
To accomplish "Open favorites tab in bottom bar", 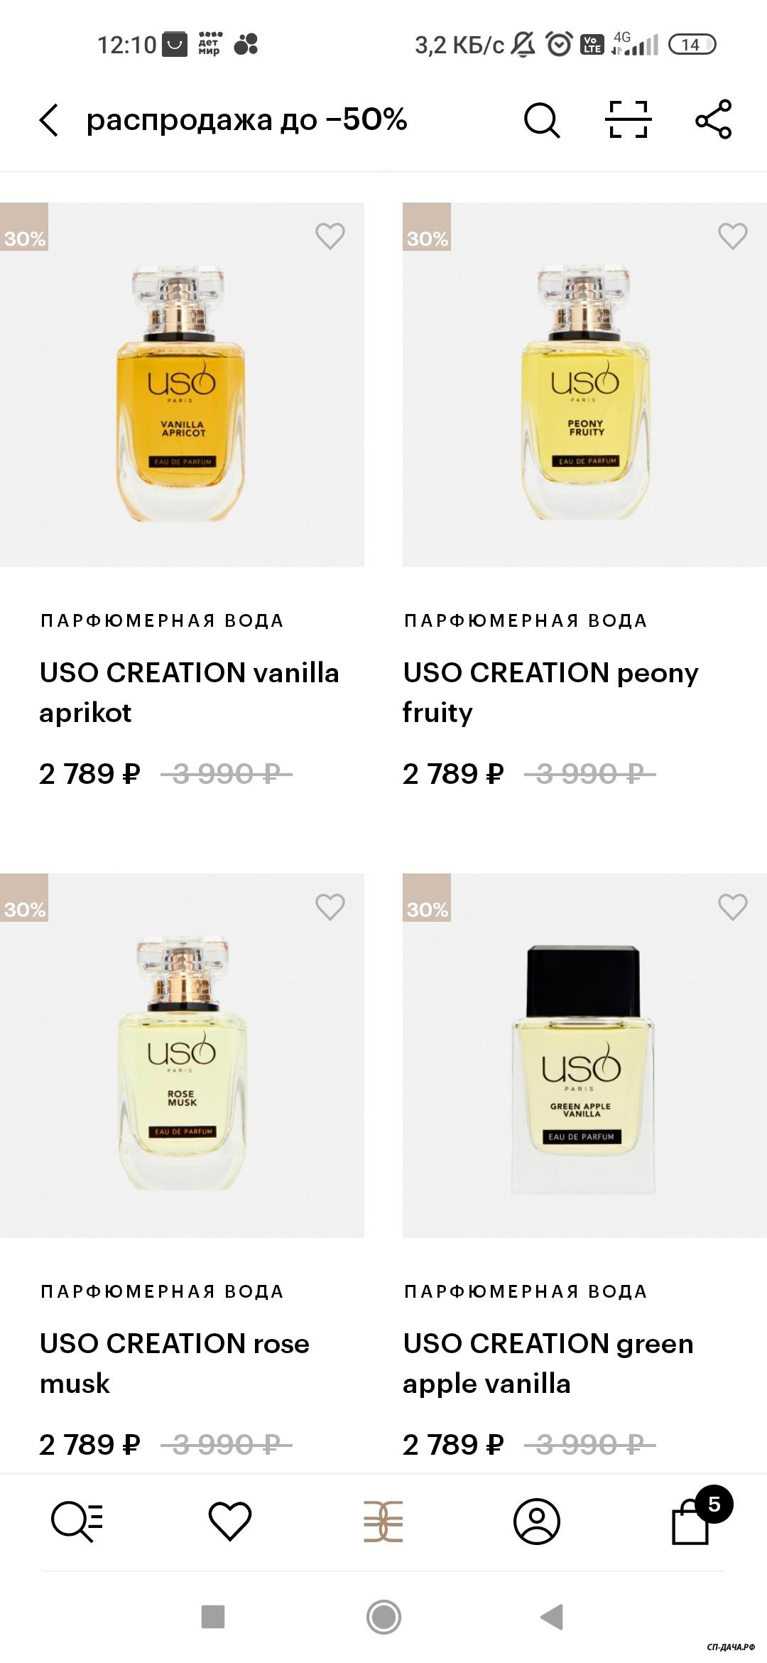I will (x=230, y=1522).
